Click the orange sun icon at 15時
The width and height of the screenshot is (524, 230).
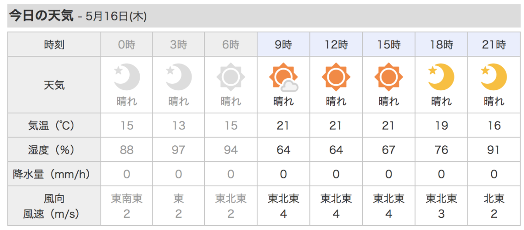[x=388, y=77]
